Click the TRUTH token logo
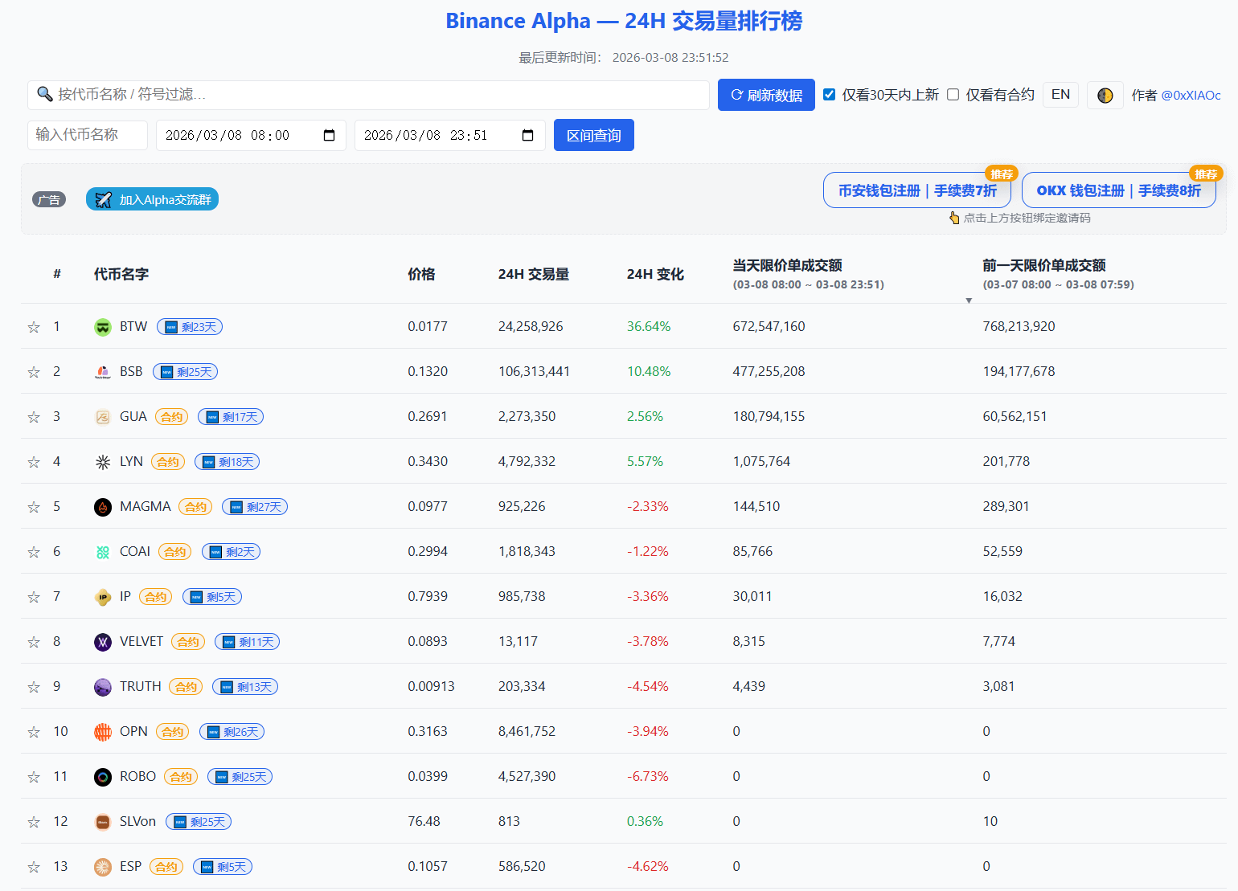The width and height of the screenshot is (1238, 891). [103, 687]
